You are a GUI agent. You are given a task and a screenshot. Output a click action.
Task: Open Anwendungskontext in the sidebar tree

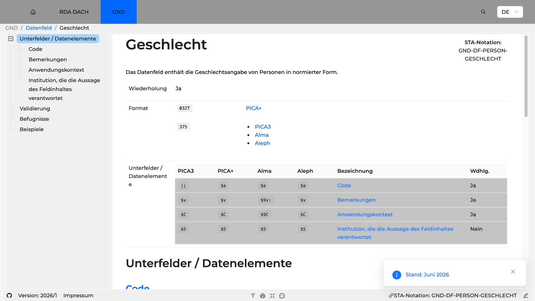[56, 70]
